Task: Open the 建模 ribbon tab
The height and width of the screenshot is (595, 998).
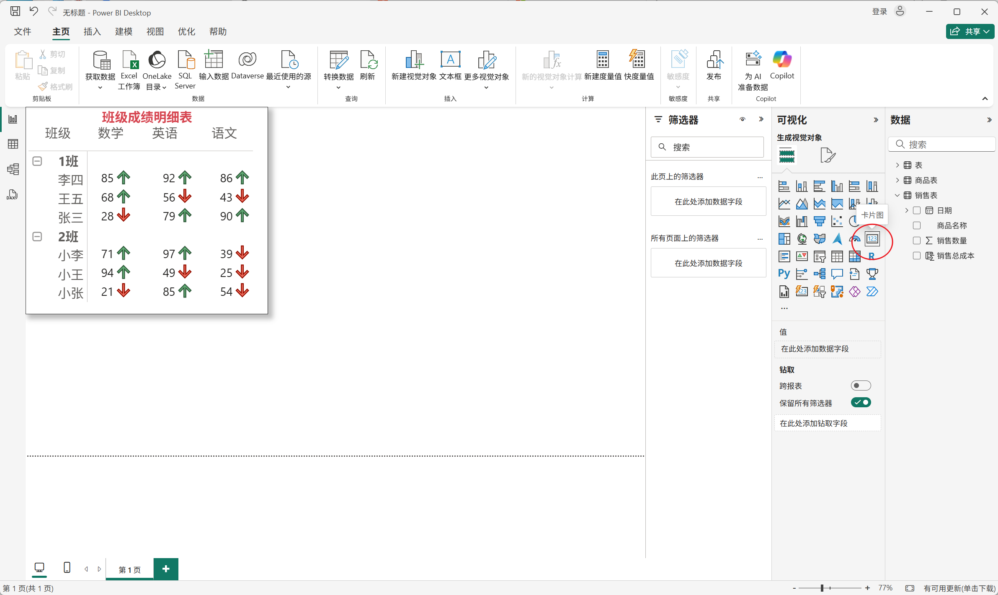Action: (124, 32)
